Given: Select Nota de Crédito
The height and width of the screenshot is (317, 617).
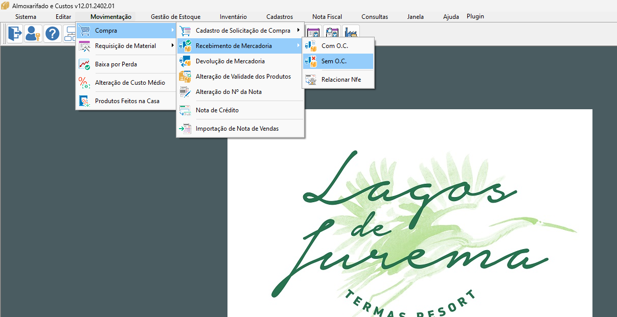Looking at the screenshot, I should 240,110.
